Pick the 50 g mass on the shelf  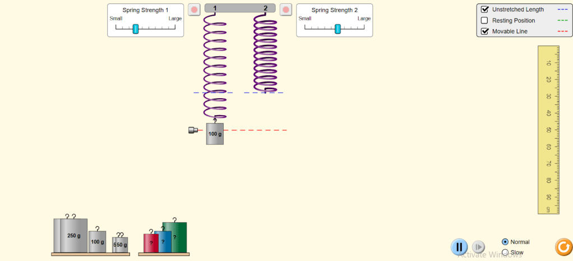(121, 245)
